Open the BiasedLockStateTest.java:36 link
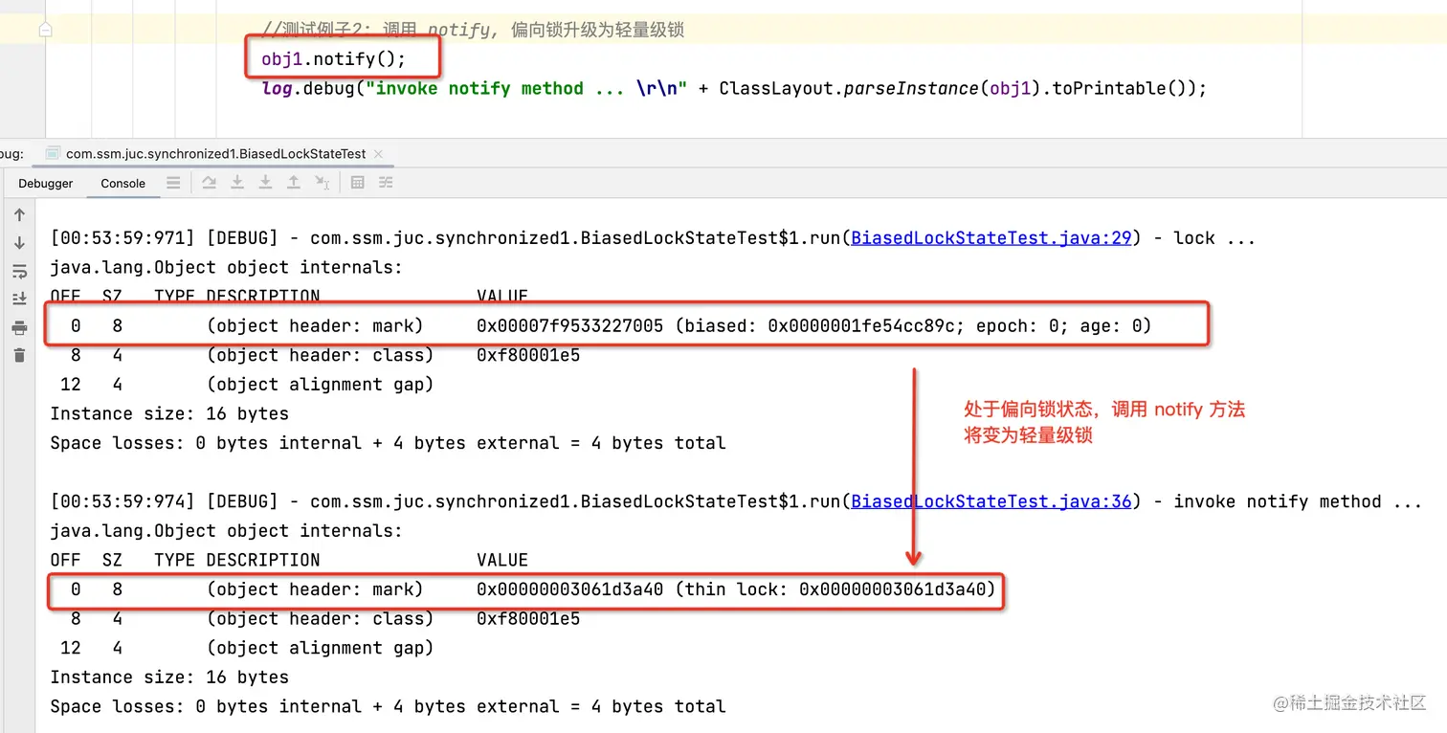Viewport: 1447px width, 733px height. (991, 501)
